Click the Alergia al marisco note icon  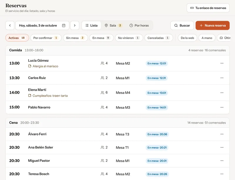coord(30,66)
